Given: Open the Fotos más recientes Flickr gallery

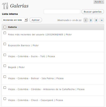Looking at the screenshot, I should point(40,35).
